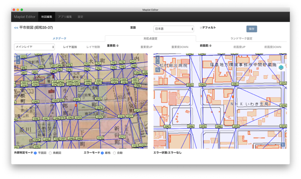The height and width of the screenshot is (179, 301).
Task: Choose 鳥観図 outer judgment mode
Action: (50, 153)
